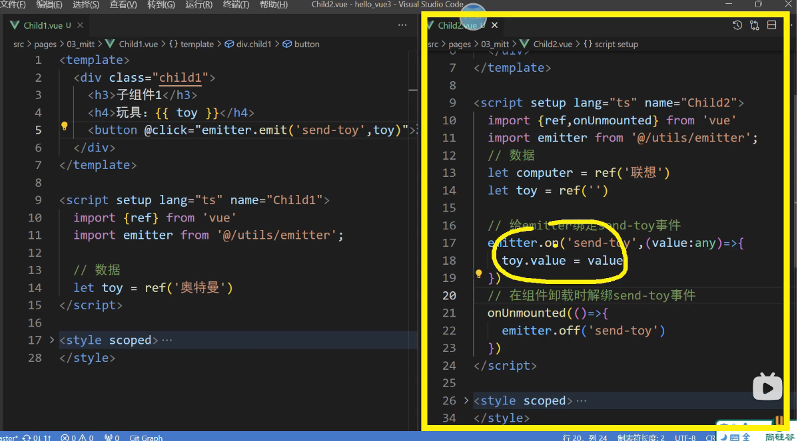Image resolution: width=800 pixels, height=441 pixels.
Task: Click name="Child2" attribute on line 9
Action: click(690, 103)
